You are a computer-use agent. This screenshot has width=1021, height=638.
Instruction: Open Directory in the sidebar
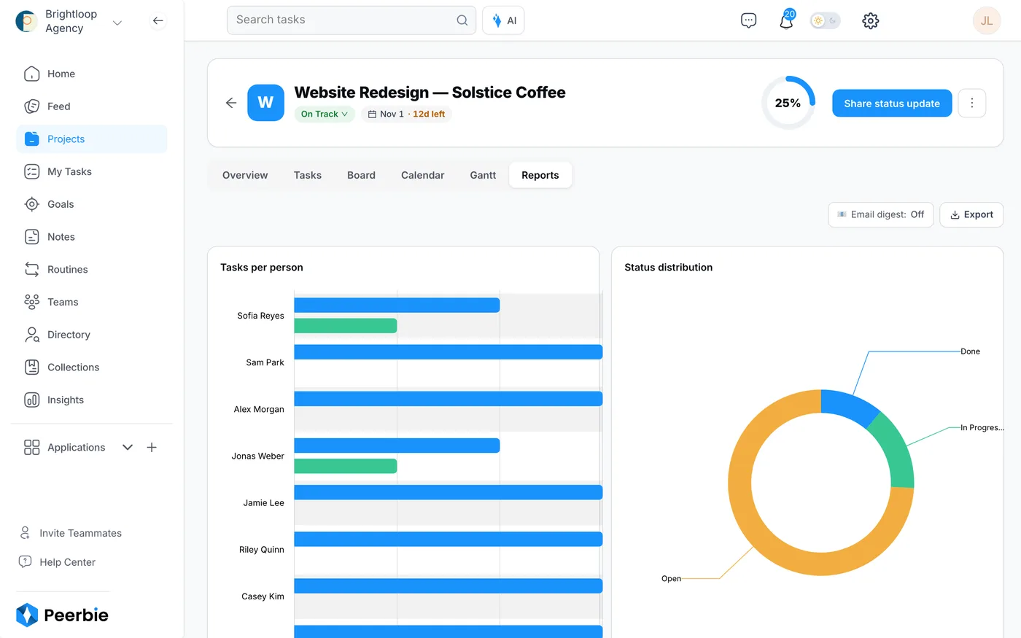coord(91,335)
